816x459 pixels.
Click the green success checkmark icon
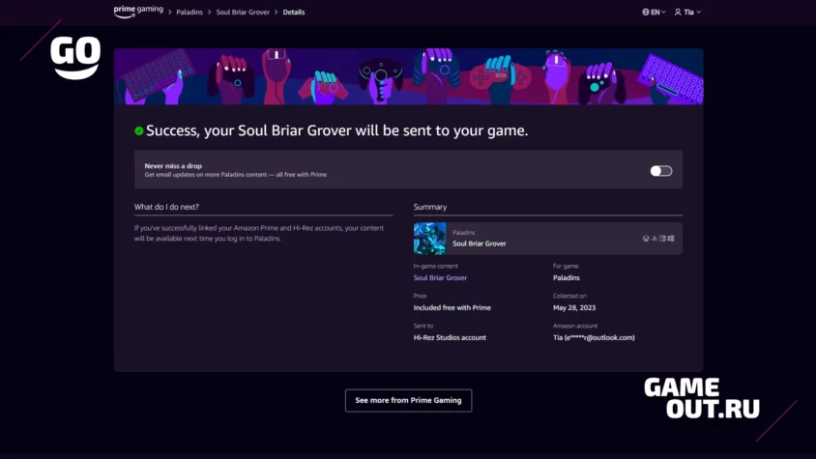tap(139, 130)
